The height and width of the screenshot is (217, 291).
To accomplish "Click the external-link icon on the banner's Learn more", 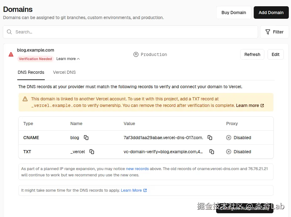I will click(x=262, y=105).
